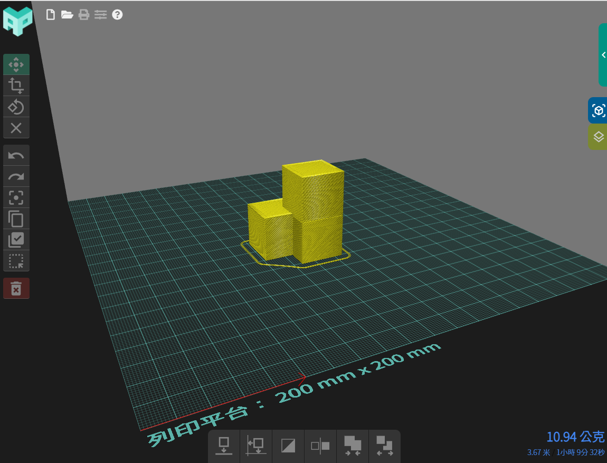Viewport: 607px width, 463px height.
Task: Click the 10.94 公克 weight readout
Action: pyautogui.click(x=575, y=437)
